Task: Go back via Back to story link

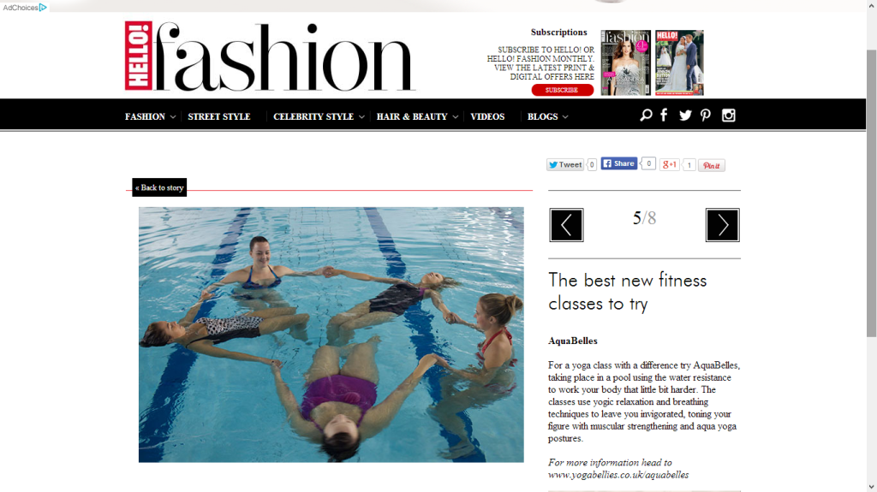Action: [159, 188]
